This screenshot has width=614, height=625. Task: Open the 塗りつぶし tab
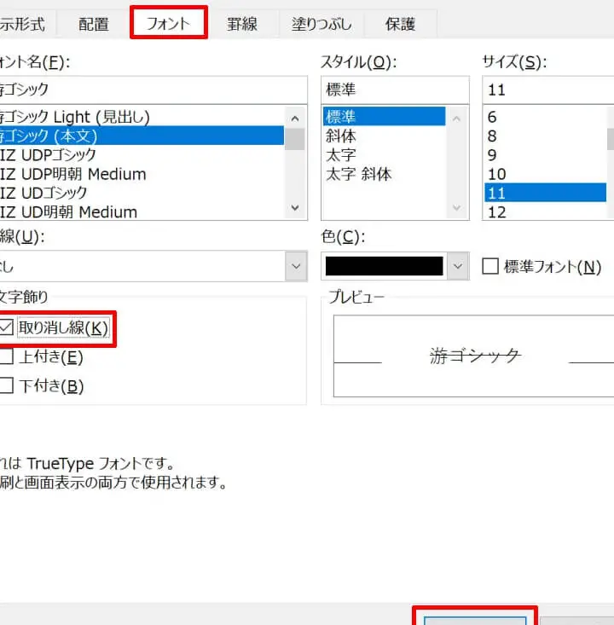click(x=321, y=24)
